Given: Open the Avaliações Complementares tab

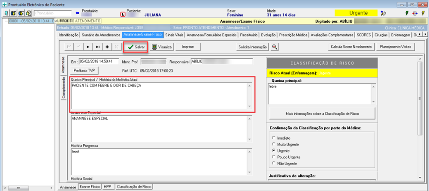Looking at the screenshot, I should (x=332, y=35).
